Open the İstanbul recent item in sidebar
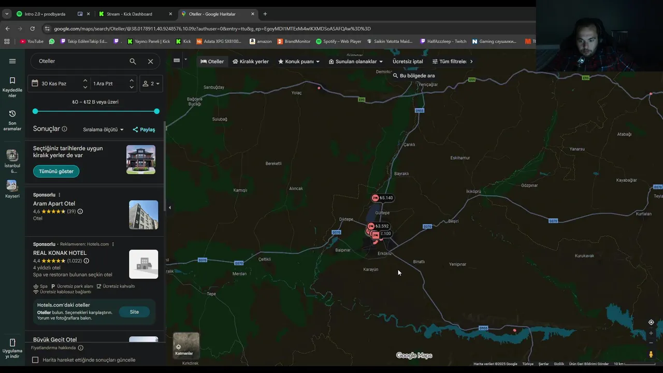The height and width of the screenshot is (373, 663). pos(12,161)
